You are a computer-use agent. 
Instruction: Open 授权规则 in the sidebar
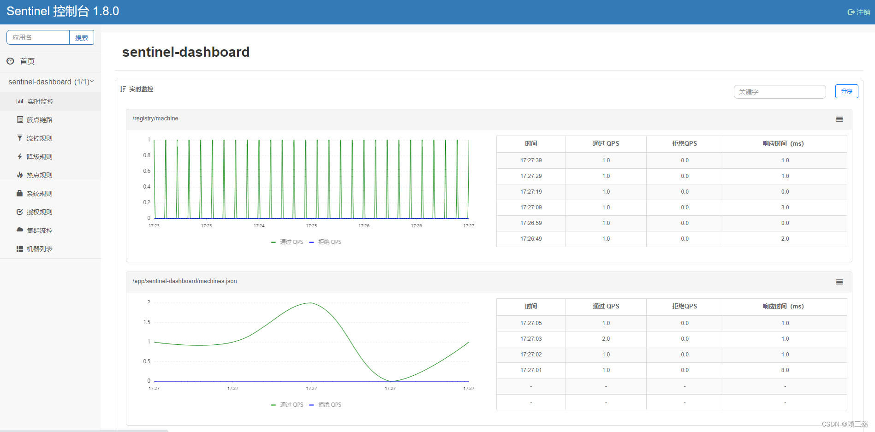50,212
